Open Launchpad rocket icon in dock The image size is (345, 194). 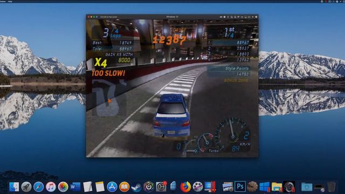26,187
